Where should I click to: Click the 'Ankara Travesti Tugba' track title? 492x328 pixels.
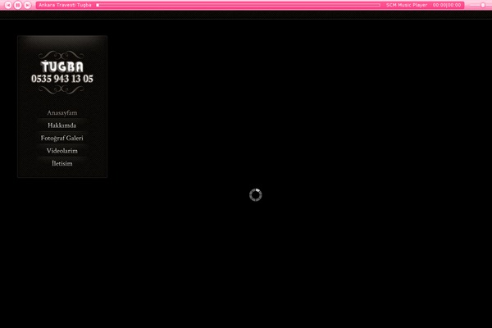click(x=65, y=5)
